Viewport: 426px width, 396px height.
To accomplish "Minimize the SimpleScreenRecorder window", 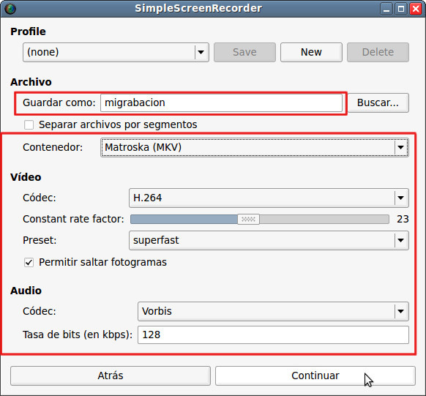I will click(x=386, y=9).
